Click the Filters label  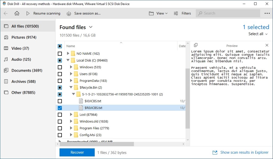click(x=186, y=13)
